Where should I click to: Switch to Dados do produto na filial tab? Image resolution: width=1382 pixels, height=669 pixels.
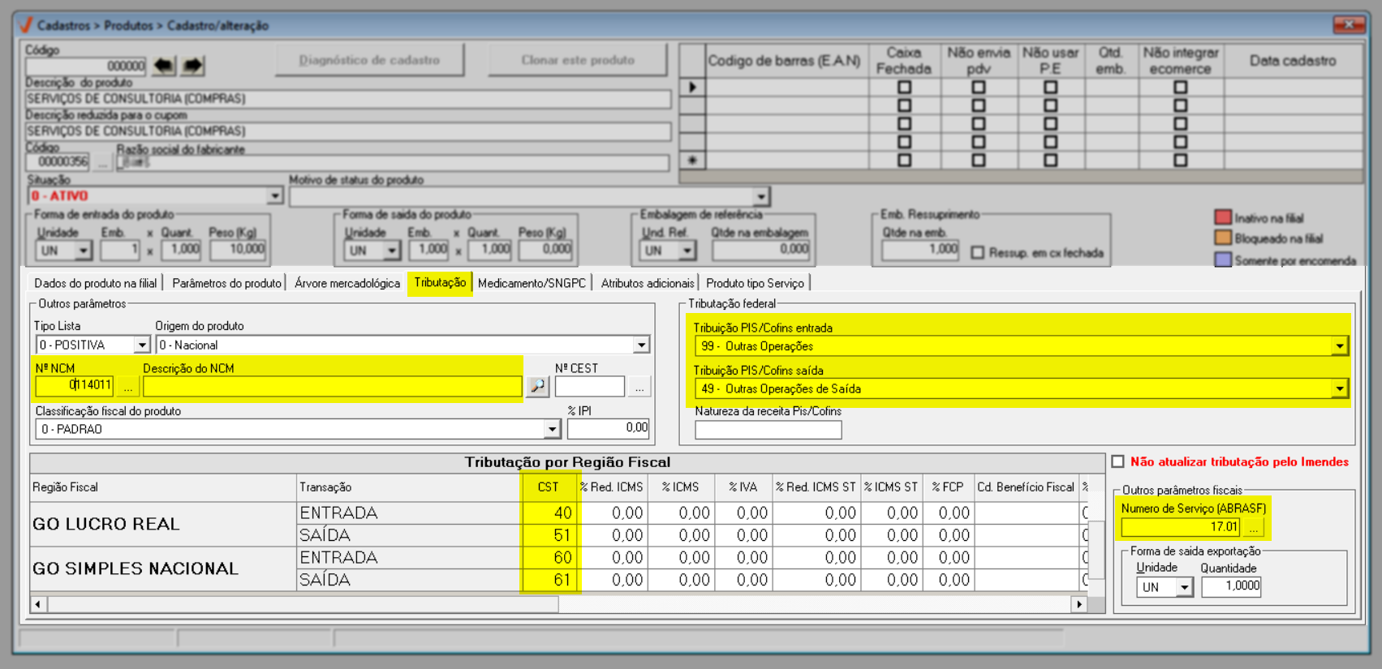point(96,283)
